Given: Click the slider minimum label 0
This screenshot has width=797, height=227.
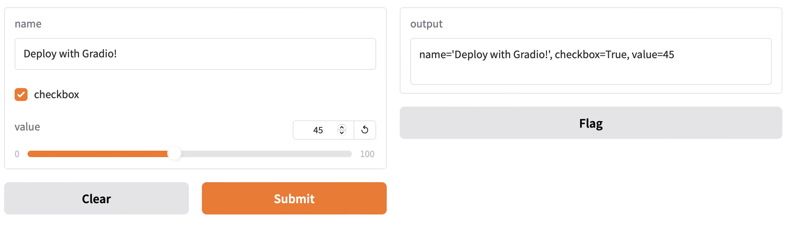Looking at the screenshot, I should coord(17,154).
